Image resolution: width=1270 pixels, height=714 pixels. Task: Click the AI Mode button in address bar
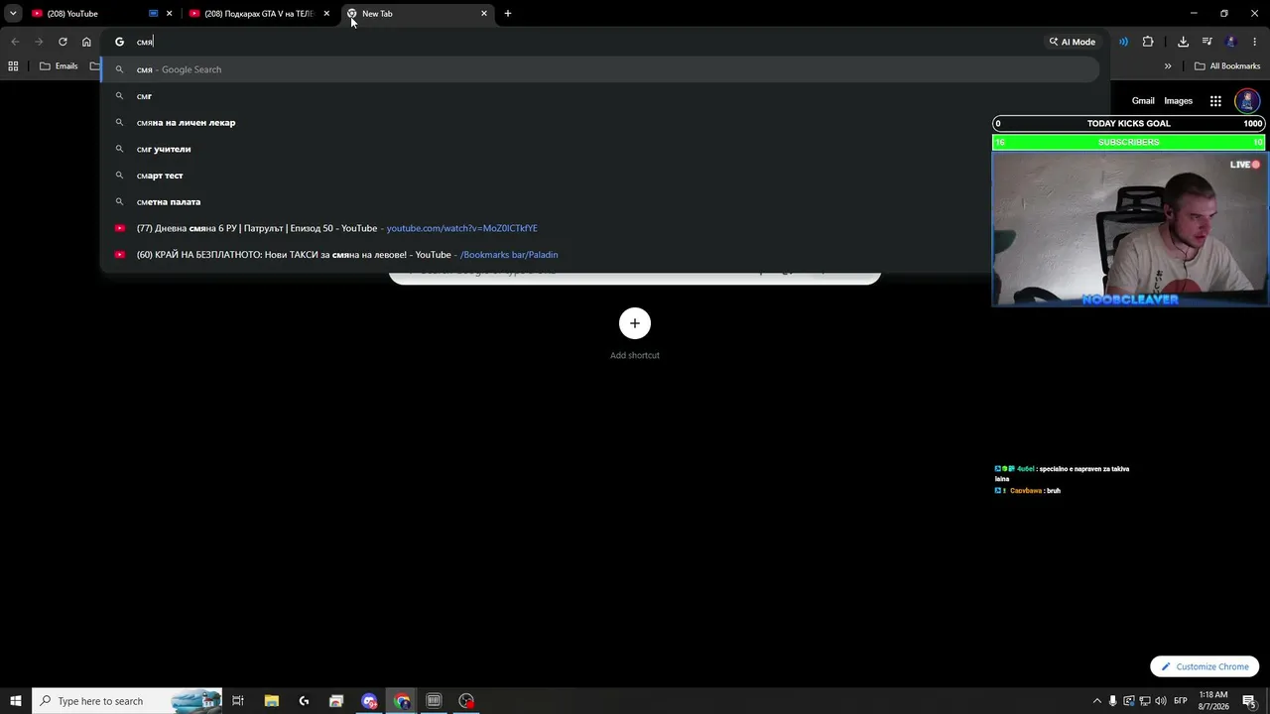[x=1072, y=42]
